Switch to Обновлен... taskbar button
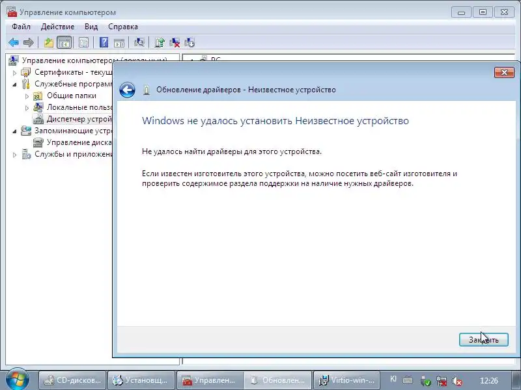 (x=279, y=380)
